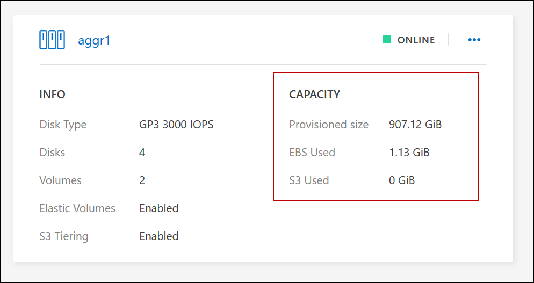Click the Volumes count value 2
This screenshot has width=534, height=283.
click(142, 180)
